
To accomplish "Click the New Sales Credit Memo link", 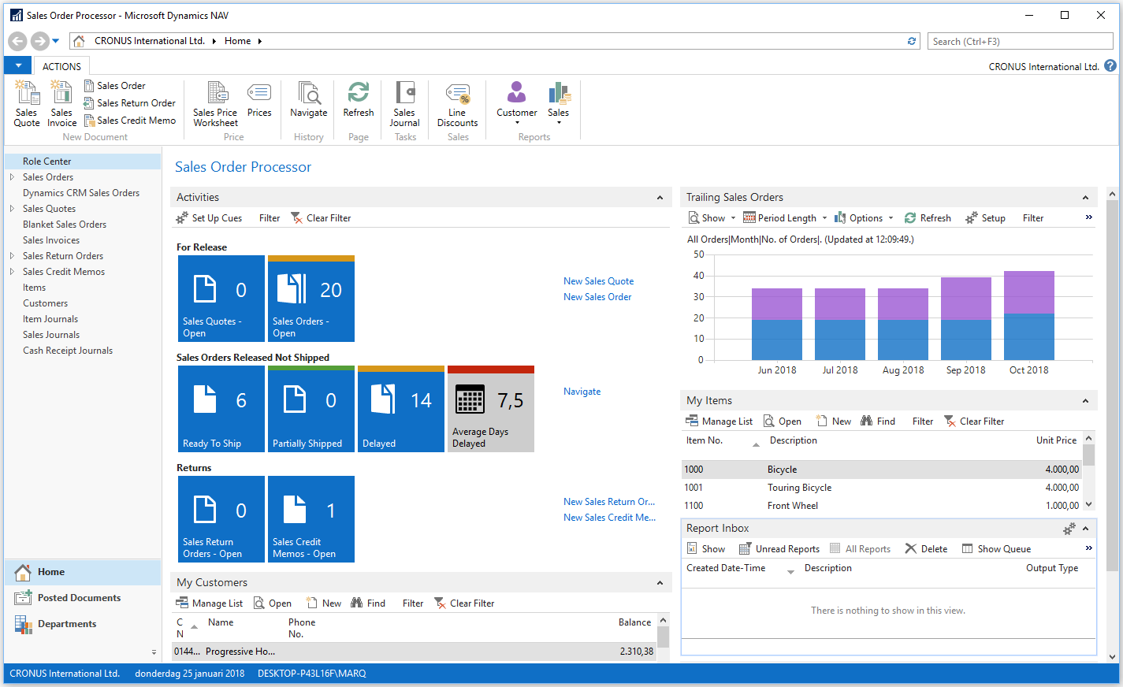I will point(609,518).
